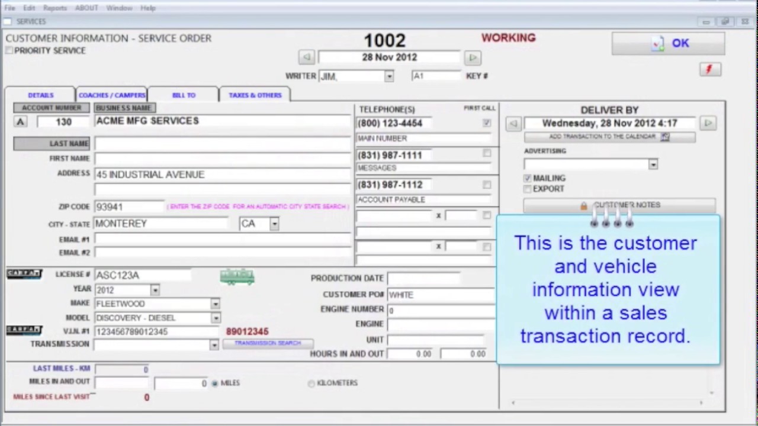
Task: Switch to the Coaches / Campers tab
Action: [x=112, y=95]
